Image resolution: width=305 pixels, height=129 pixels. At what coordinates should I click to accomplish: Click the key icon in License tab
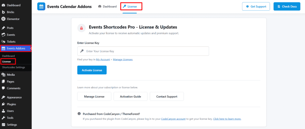(124, 7)
